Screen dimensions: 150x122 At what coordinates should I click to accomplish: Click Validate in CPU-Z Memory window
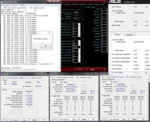tap(34, 120)
